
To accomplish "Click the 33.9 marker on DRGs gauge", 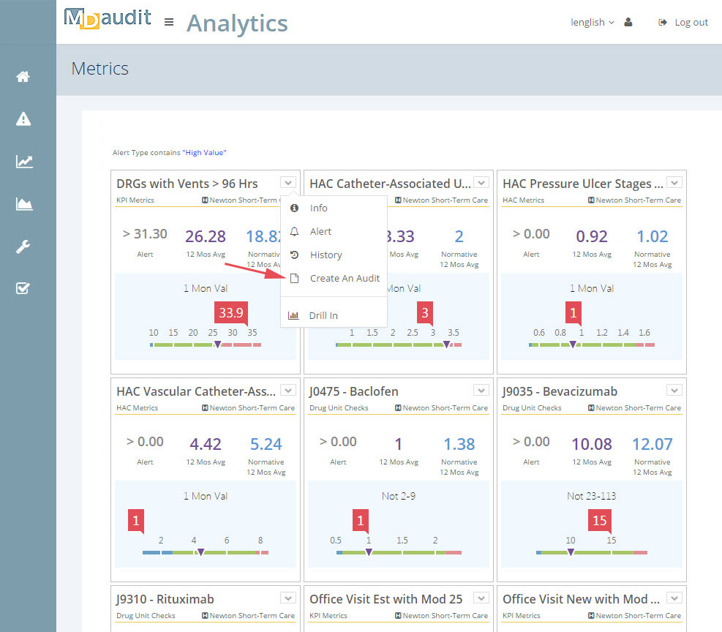I will (x=230, y=313).
